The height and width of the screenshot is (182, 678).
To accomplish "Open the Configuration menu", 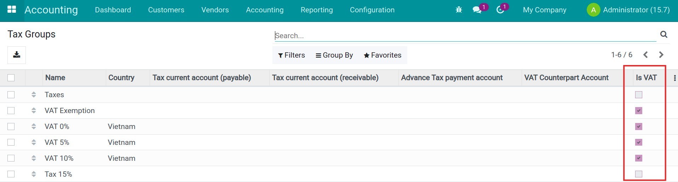I will click(x=372, y=10).
